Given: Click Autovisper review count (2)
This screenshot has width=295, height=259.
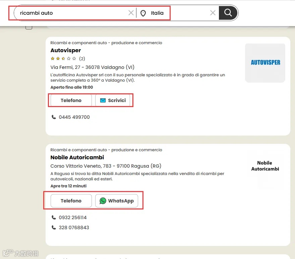Looking at the screenshot, I should 82,59.
